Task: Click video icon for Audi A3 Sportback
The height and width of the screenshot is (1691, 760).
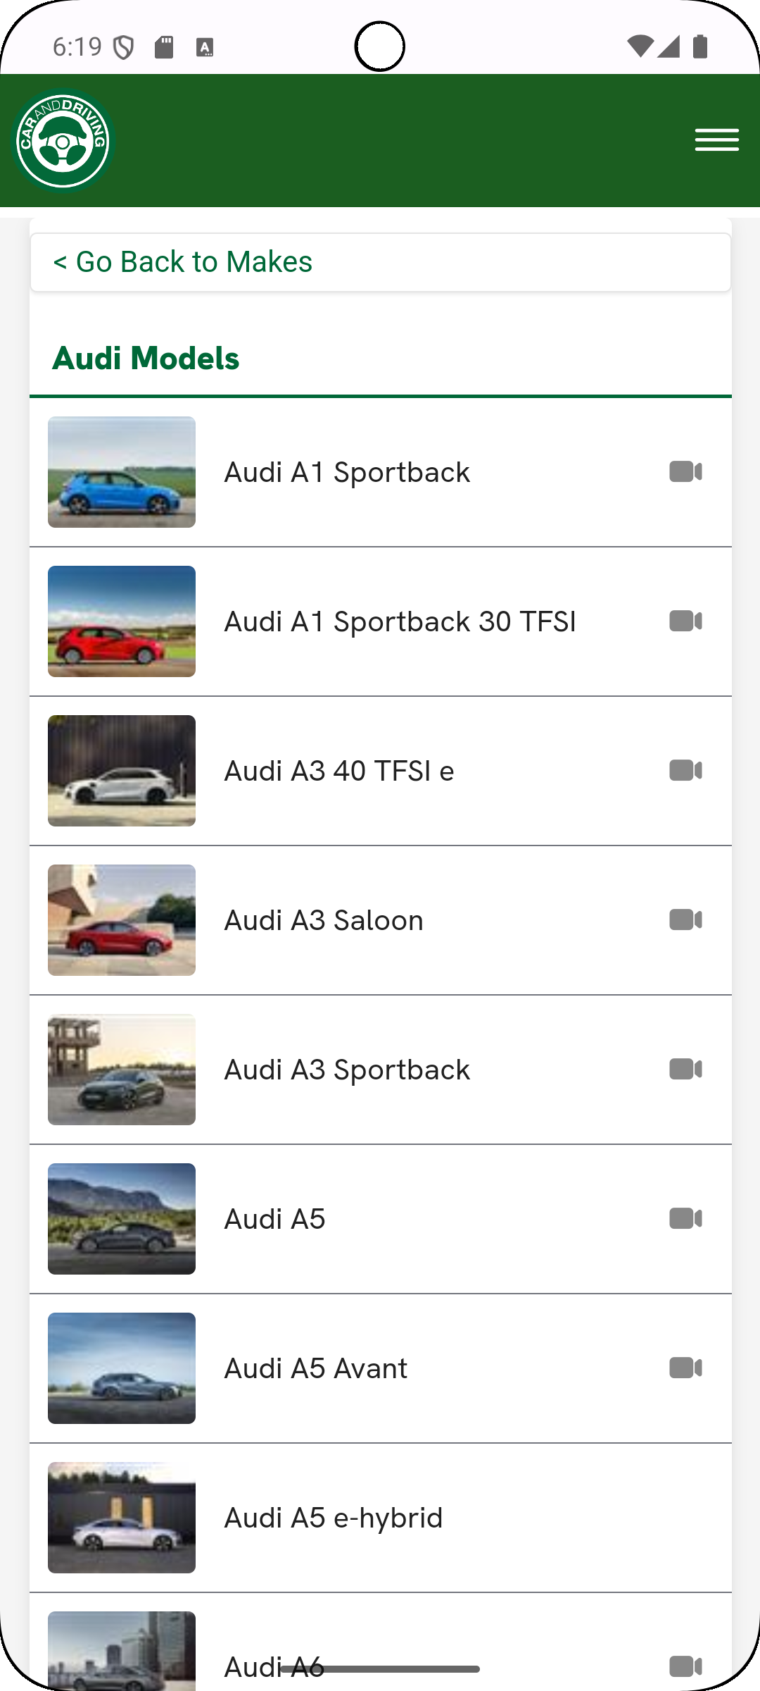Action: point(685,1069)
